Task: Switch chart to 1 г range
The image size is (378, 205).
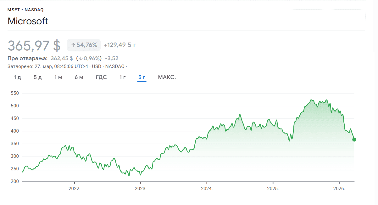Action: point(123,77)
